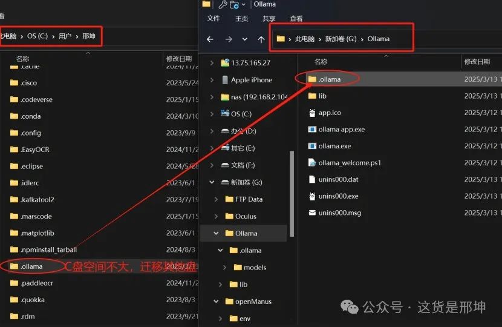
Task: Select .eclipse folder in left window
Action: coord(27,166)
